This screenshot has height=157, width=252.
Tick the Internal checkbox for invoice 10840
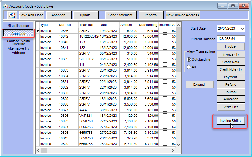[165, 42]
